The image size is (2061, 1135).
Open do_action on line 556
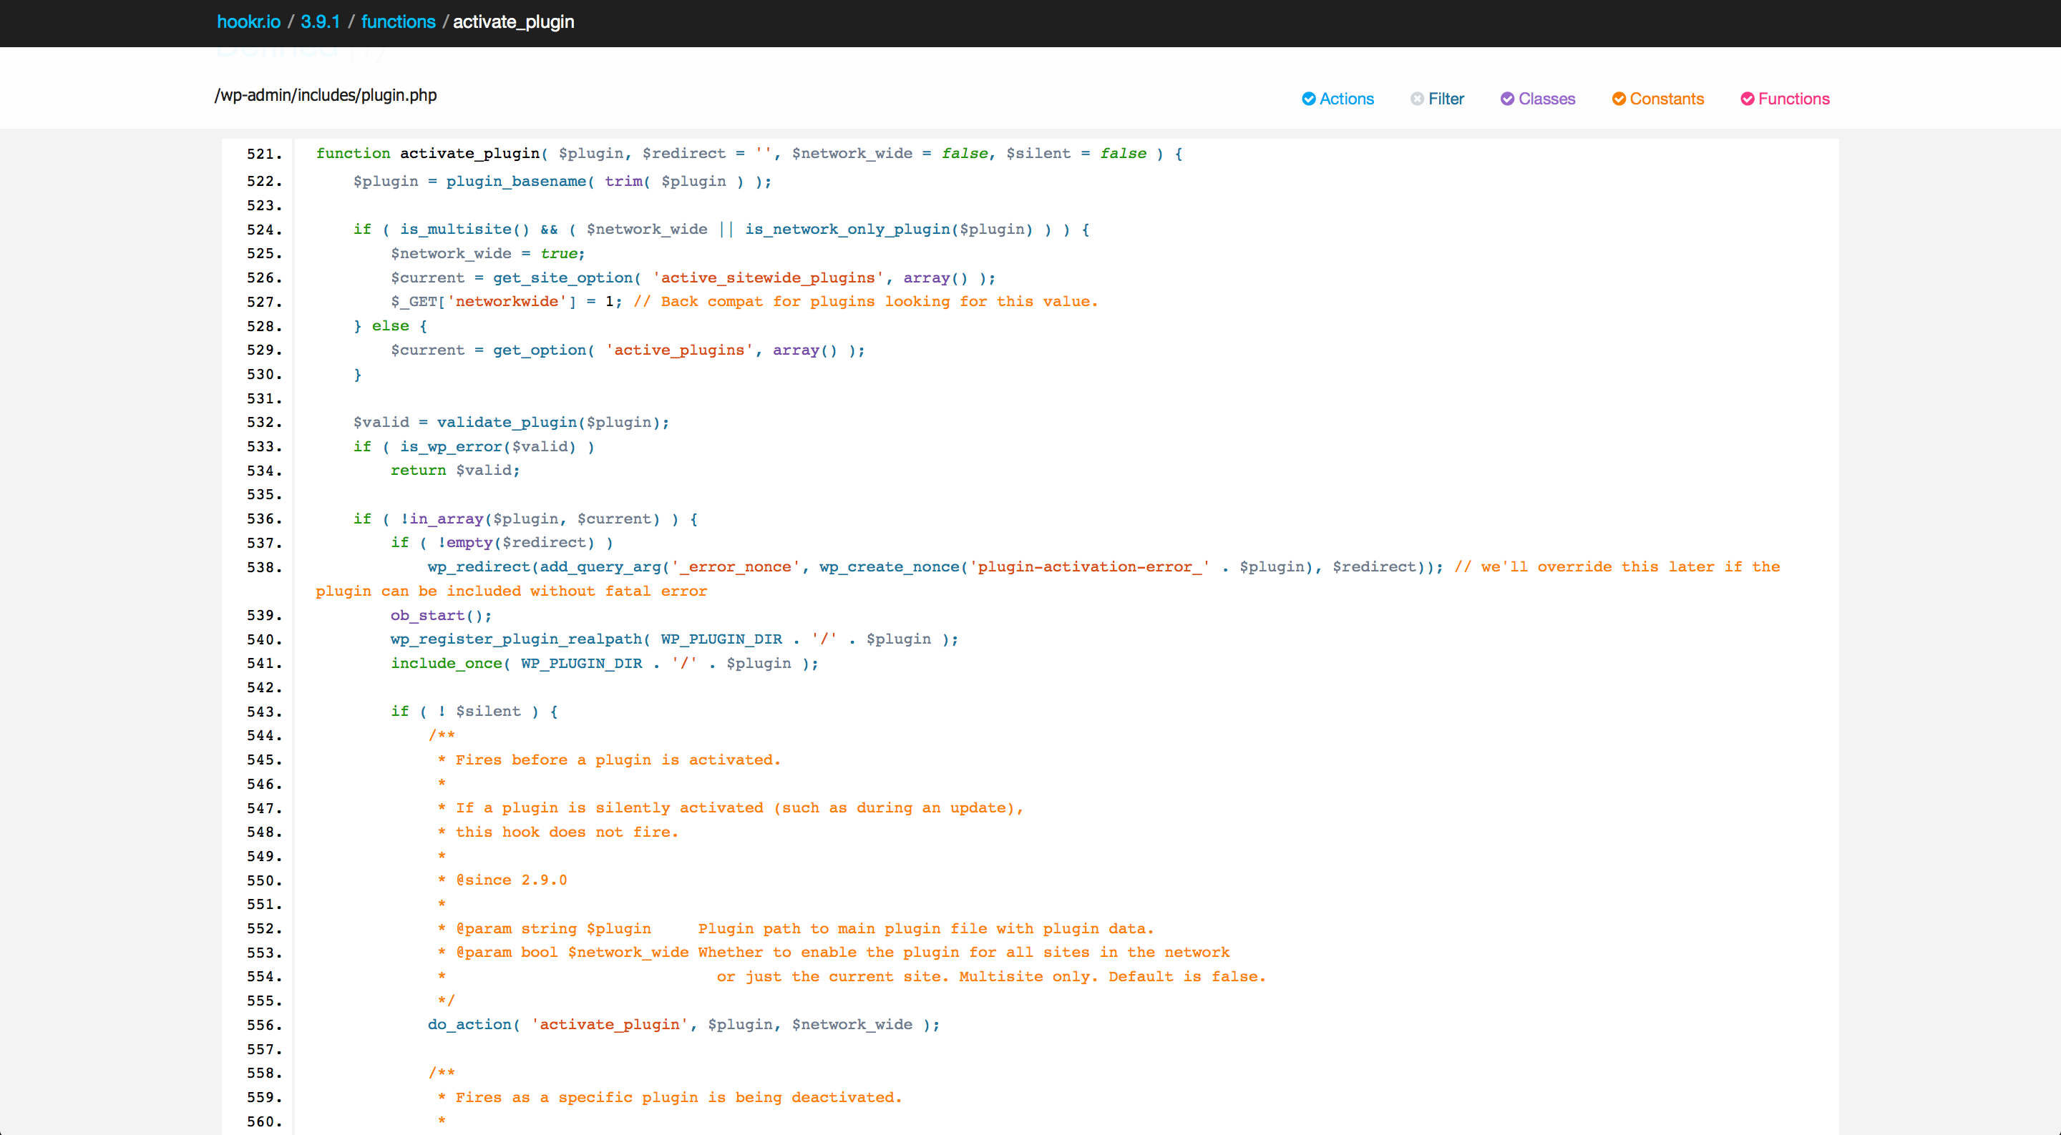[469, 1025]
